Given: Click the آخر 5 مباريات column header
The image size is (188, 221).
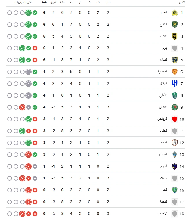Looking at the screenshot, I should point(23,2).
